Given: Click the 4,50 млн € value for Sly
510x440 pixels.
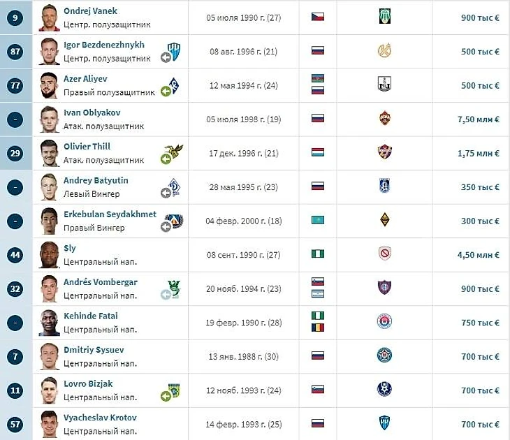Looking at the screenshot, I should (x=478, y=255).
